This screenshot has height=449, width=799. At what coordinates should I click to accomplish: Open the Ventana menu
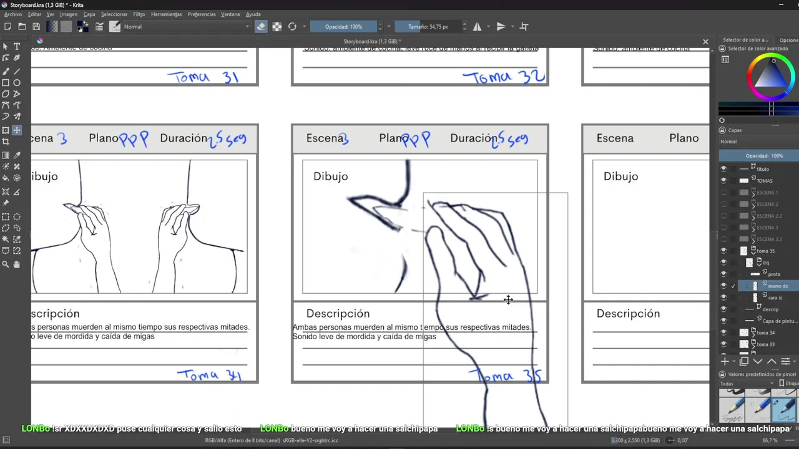(x=230, y=14)
